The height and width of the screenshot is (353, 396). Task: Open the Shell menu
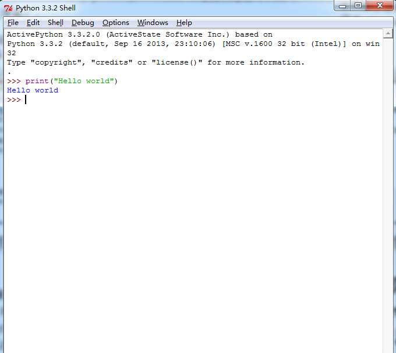click(x=55, y=23)
